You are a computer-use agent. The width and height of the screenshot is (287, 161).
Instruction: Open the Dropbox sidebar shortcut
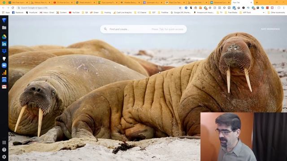click(x=4, y=51)
